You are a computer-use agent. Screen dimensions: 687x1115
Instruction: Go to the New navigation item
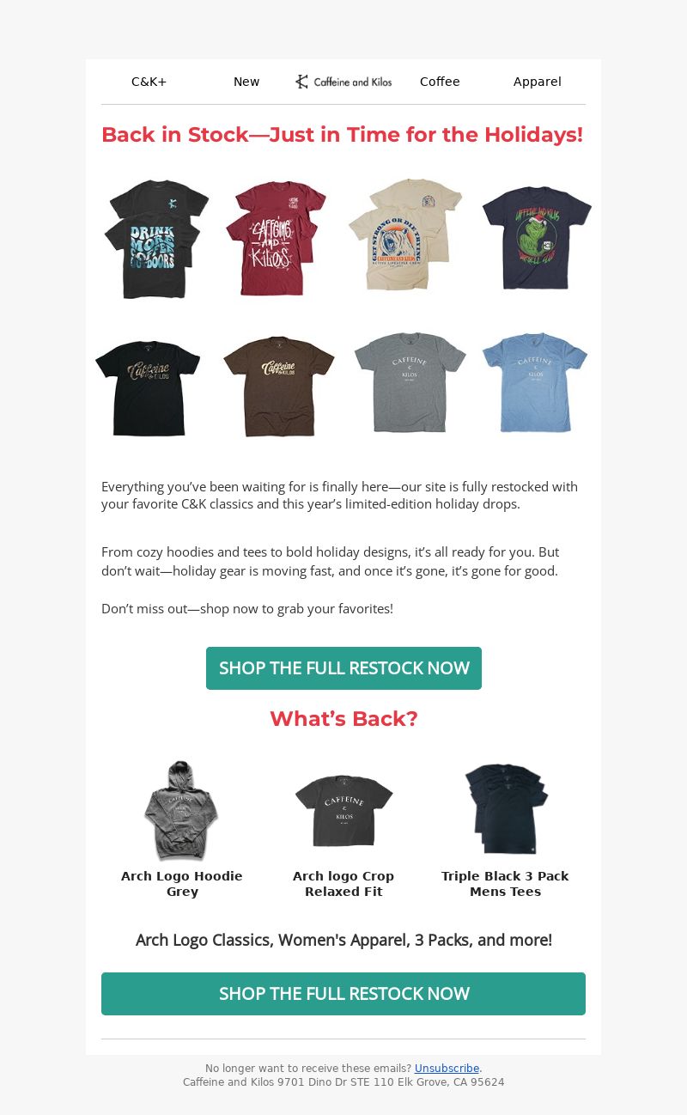pos(246,82)
